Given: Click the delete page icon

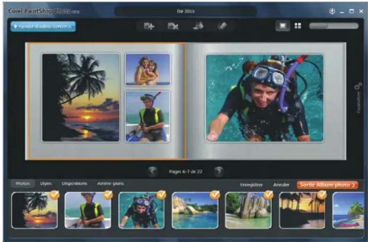Looking at the screenshot, I should 173,26.
